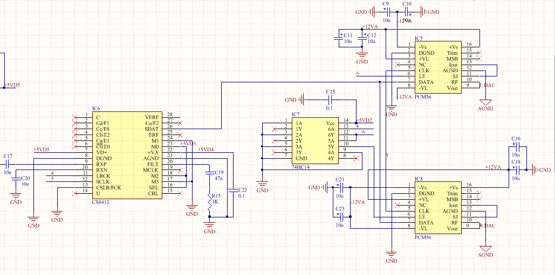Viewport: 555px width, 275px height.
Task: Click the '1K' value of resistor R15
Action: point(215,202)
